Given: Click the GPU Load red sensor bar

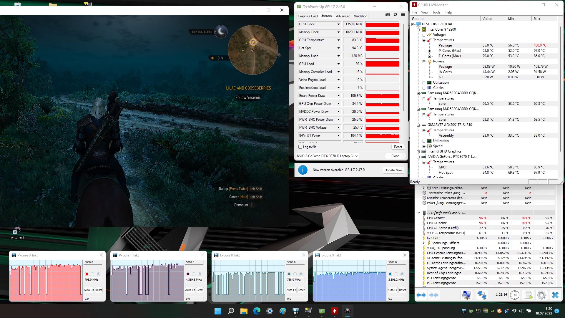Looking at the screenshot, I should click(x=382, y=64).
